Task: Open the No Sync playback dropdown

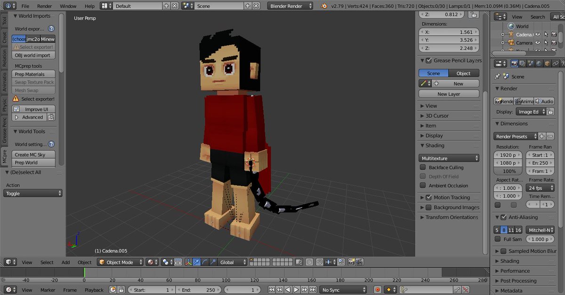Action: click(x=343, y=290)
